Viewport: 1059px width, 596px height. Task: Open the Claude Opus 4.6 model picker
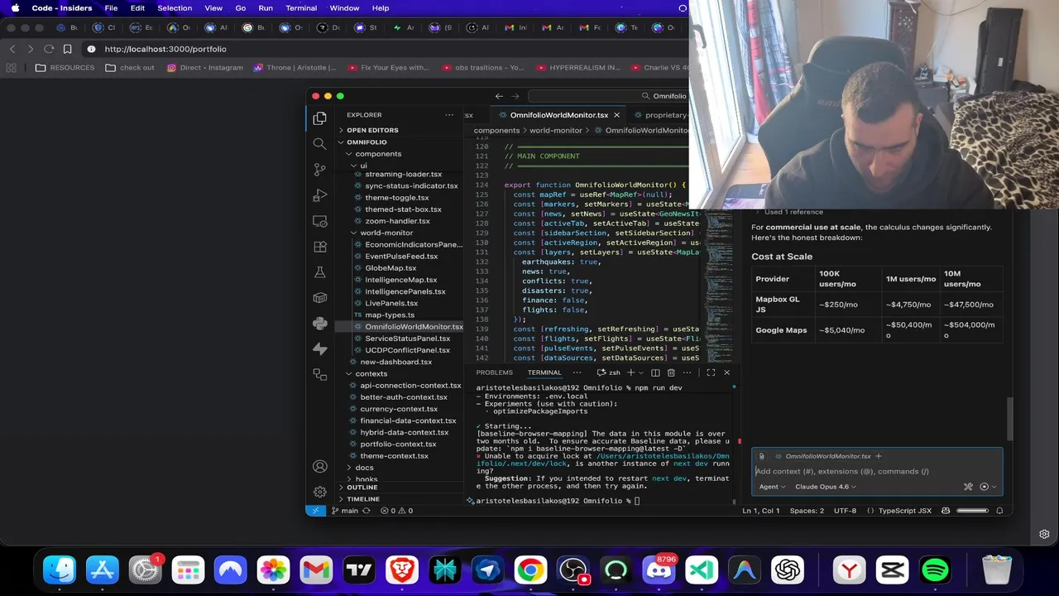point(826,487)
